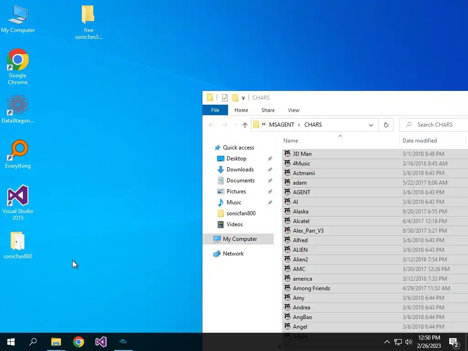The image size is (468, 351).
Task: Switch to the Home ribbon tab
Action: tap(241, 110)
